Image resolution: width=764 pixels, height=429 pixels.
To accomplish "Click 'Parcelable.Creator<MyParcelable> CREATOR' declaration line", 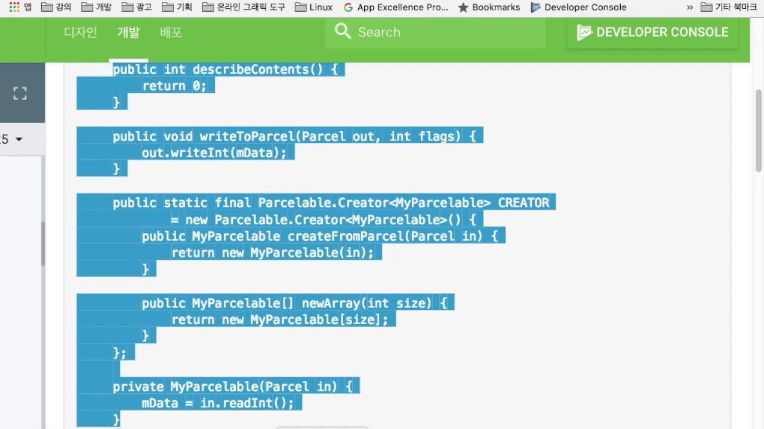I will pyautogui.click(x=331, y=203).
